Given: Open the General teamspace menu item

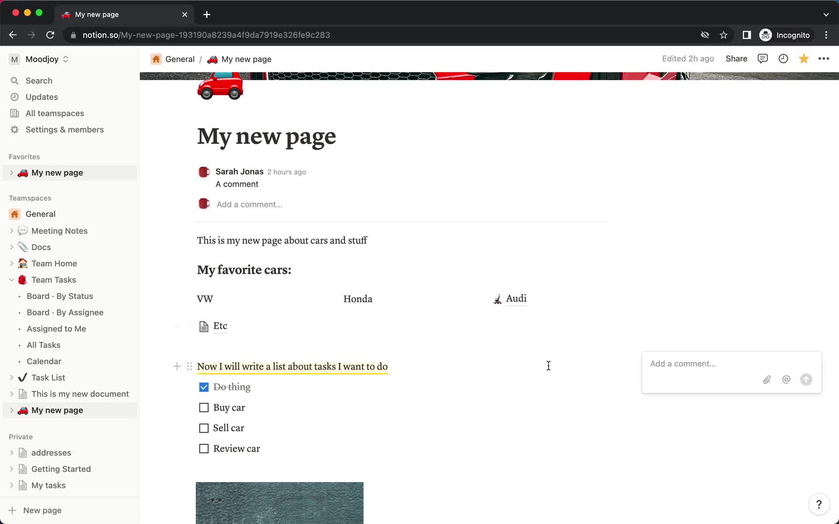Looking at the screenshot, I should coord(41,214).
